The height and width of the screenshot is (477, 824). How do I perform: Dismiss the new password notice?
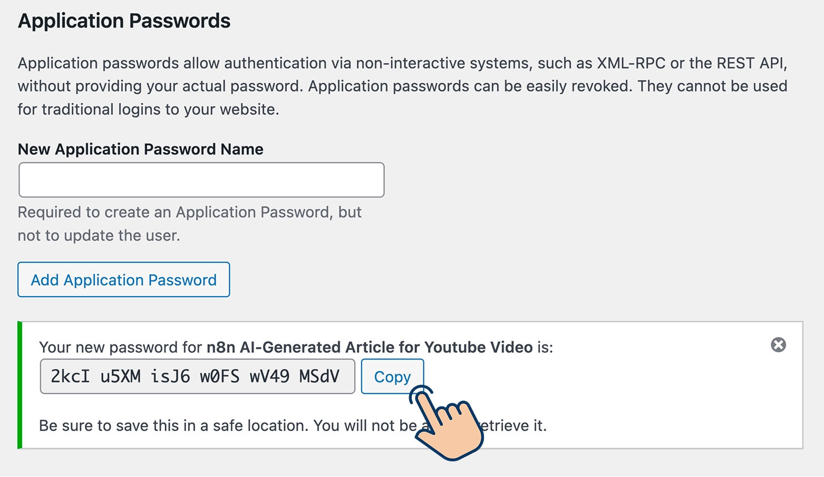[x=778, y=345]
